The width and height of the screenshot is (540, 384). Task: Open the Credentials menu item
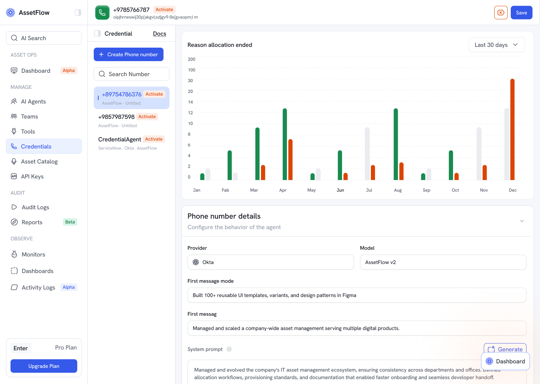(x=44, y=146)
